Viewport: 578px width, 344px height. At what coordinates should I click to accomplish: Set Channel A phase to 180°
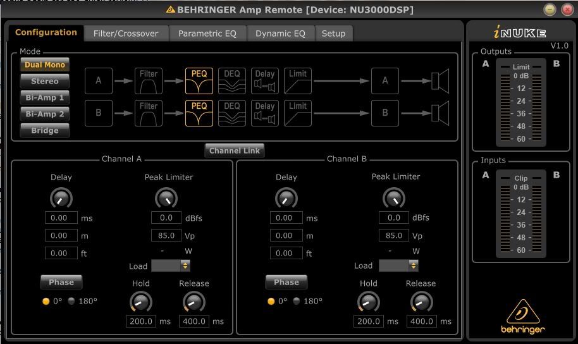click(x=71, y=301)
